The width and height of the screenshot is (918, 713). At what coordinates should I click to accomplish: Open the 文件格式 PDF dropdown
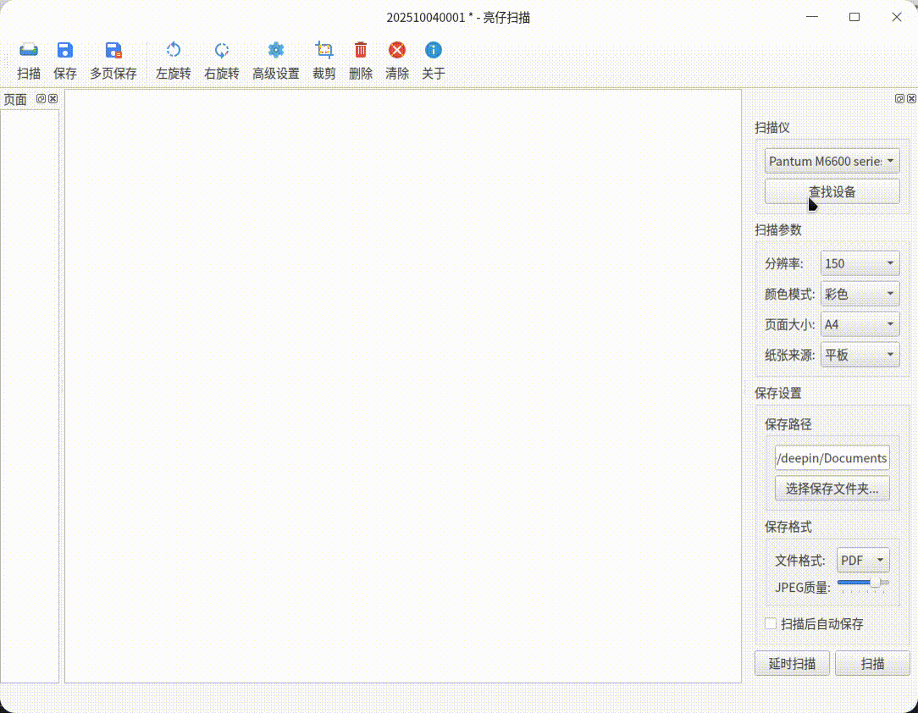coord(863,561)
